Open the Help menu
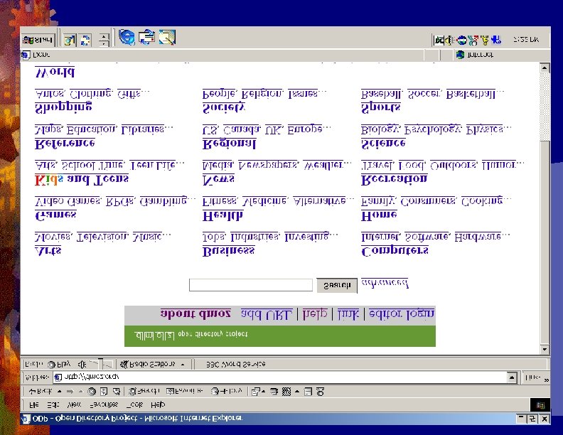 coord(158,404)
